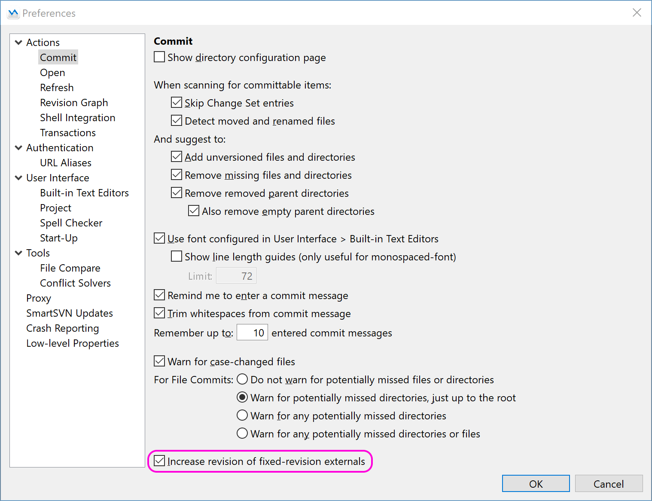Select Low-level Properties page
652x501 pixels.
tap(72, 343)
